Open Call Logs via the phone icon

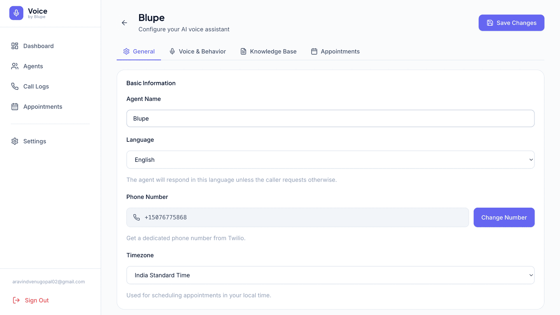click(x=15, y=86)
